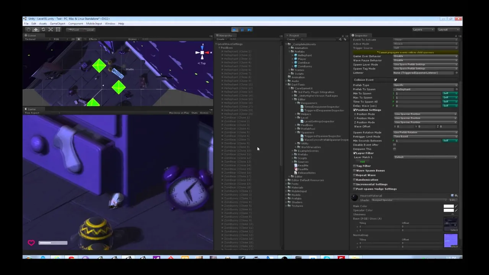
Task: Open the Wave Pause Behavior dropdown
Action: (x=425, y=60)
